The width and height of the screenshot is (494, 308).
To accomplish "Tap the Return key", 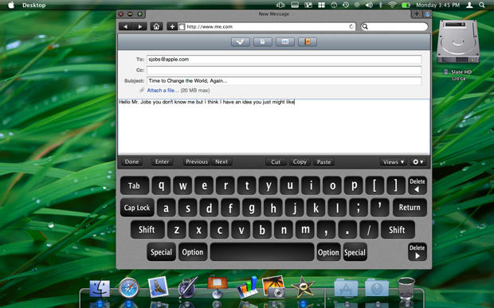I will click(410, 208).
